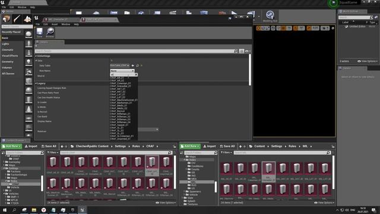Viewport: 380px width, 214px height.
Task: Click the cone icon in the placement list
Action: 28,109
